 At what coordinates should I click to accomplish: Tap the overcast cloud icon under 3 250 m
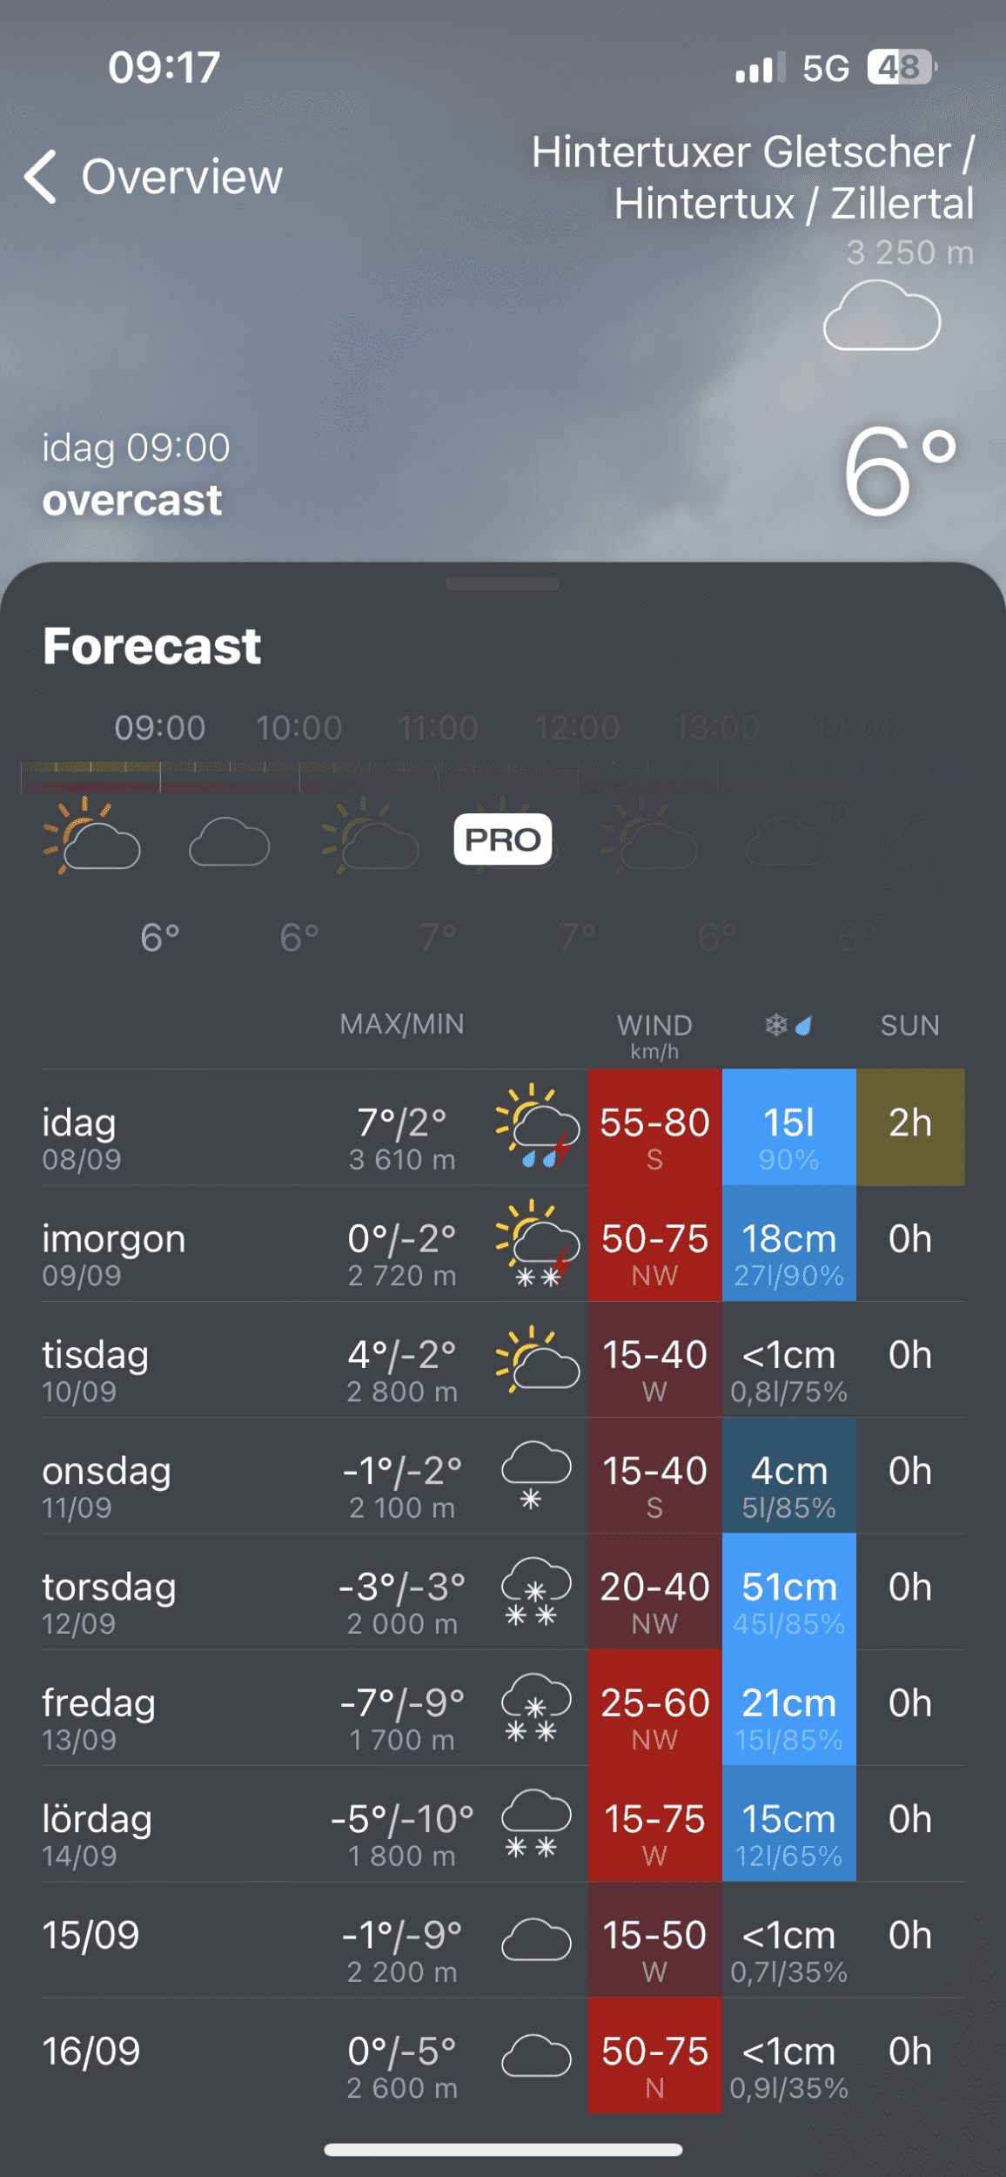882,316
